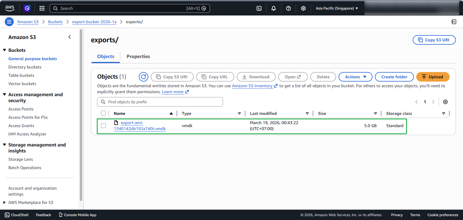Open Access Points

(x=21, y=109)
